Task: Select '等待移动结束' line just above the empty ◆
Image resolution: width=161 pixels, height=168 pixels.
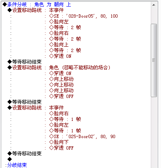Action: pos(25,154)
